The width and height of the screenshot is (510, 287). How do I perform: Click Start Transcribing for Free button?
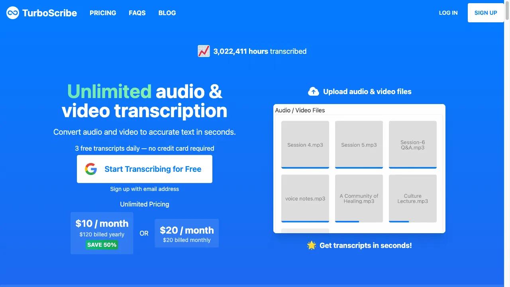(x=145, y=169)
